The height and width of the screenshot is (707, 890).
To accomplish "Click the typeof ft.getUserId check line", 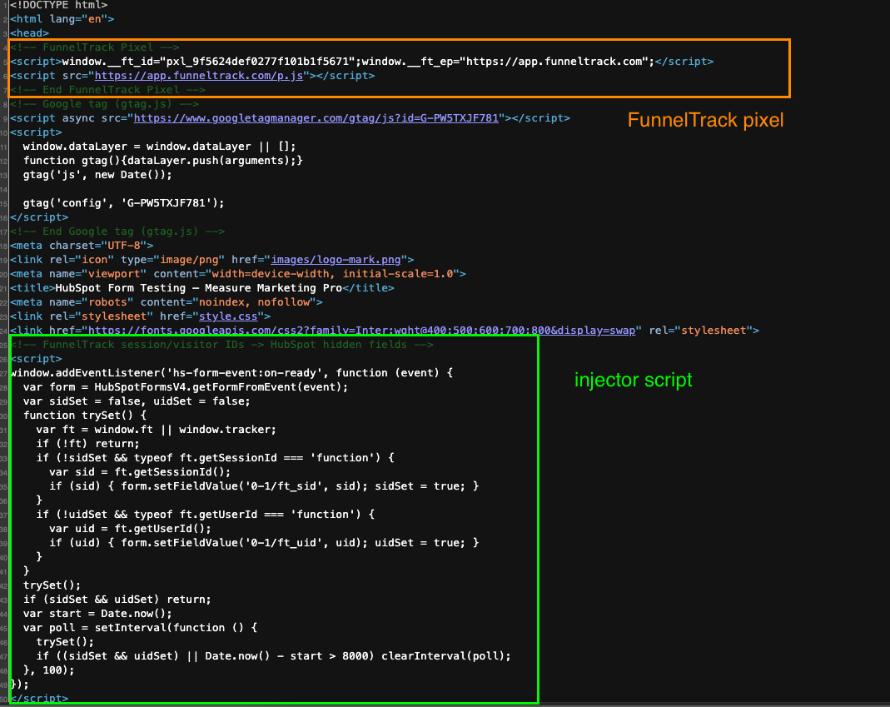I will pos(206,515).
